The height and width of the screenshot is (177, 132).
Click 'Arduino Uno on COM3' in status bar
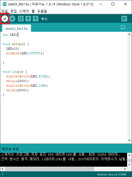coord(112,174)
